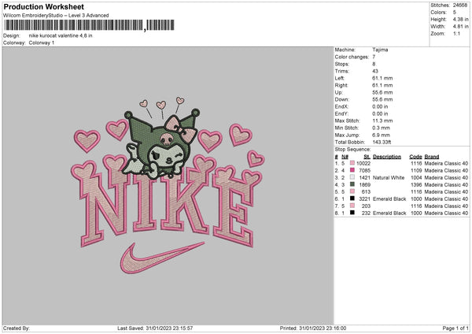Click the 'Description' column header
This screenshot has width=472, height=334.
tap(387, 157)
